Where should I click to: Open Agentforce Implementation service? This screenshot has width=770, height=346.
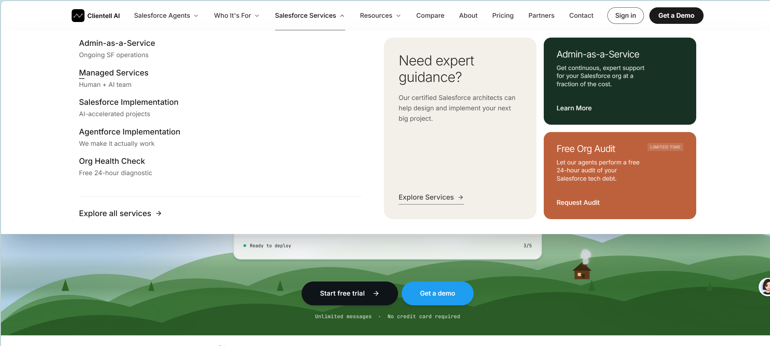pos(130,132)
